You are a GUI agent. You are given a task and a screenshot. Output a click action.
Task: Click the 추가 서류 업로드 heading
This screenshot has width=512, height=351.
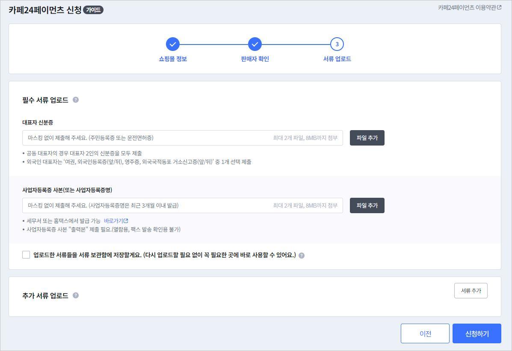tap(45, 295)
